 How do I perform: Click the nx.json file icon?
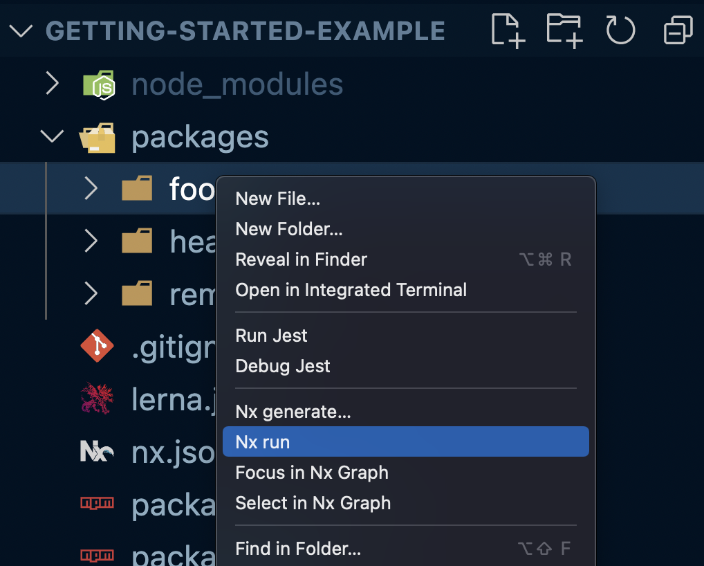coord(97,451)
